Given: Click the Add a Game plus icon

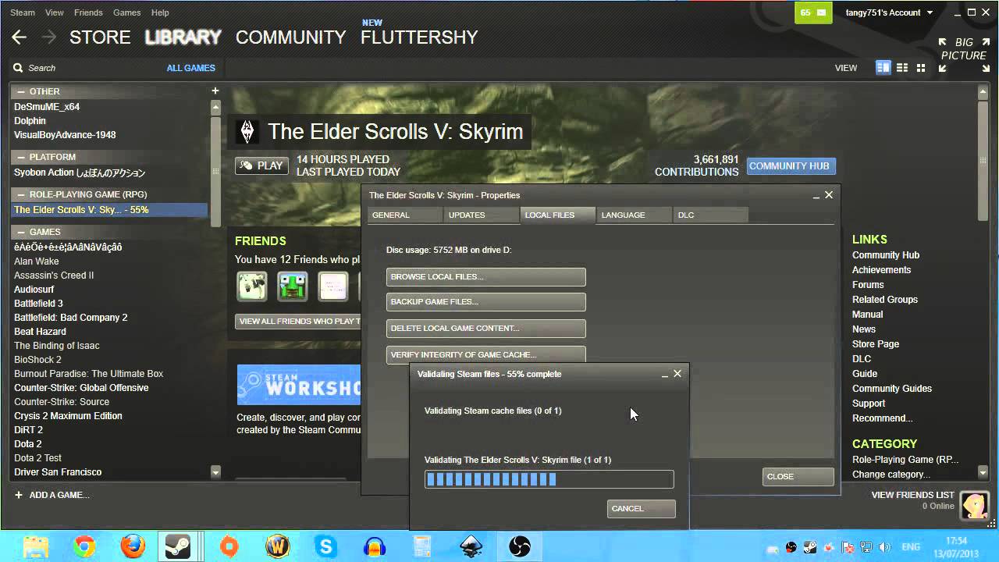Looking at the screenshot, I should pyautogui.click(x=19, y=495).
